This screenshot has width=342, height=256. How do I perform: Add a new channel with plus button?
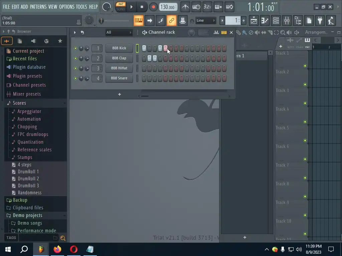tap(120, 94)
